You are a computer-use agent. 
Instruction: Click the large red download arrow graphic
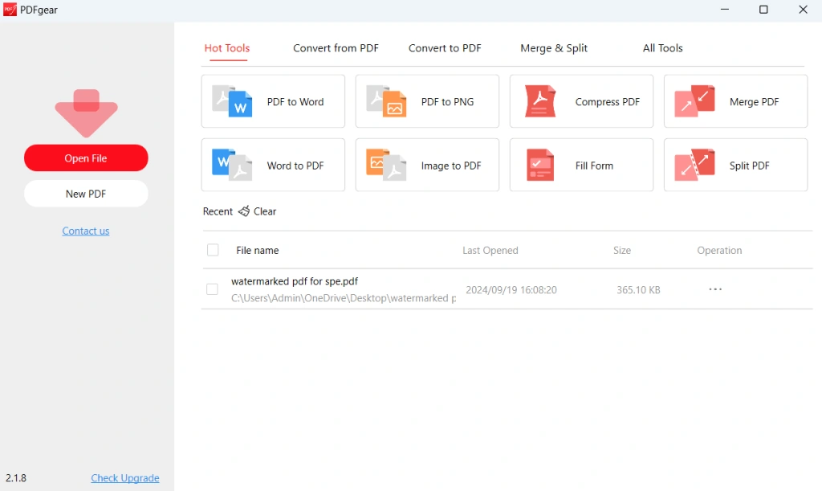(86, 113)
